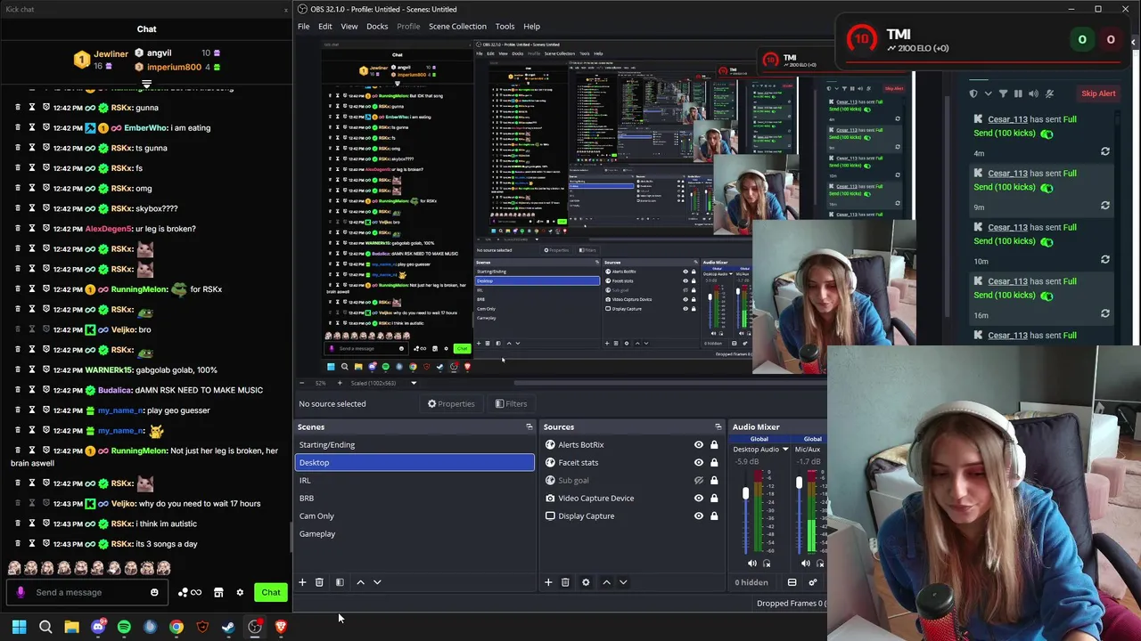Open Spotify from the taskbar

pos(124,628)
